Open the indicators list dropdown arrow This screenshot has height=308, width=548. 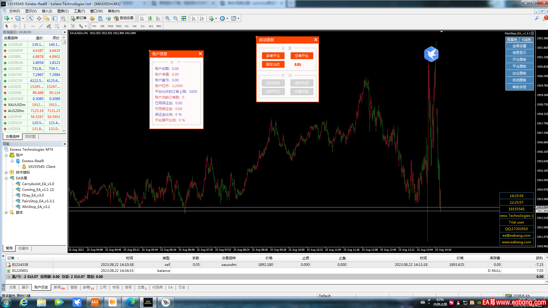(x=216, y=18)
